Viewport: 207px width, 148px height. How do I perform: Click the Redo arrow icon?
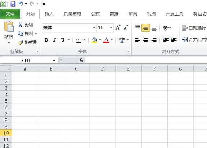(x=32, y=4)
